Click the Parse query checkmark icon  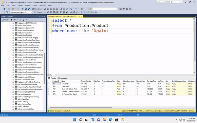point(48,12)
